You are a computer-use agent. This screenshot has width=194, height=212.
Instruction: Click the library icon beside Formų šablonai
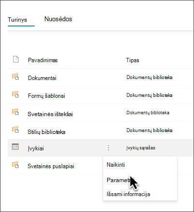15,94
